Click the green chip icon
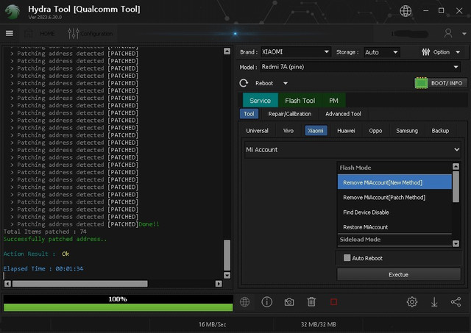Screen dimensions: 471x333 pyautogui.click(x=421, y=83)
